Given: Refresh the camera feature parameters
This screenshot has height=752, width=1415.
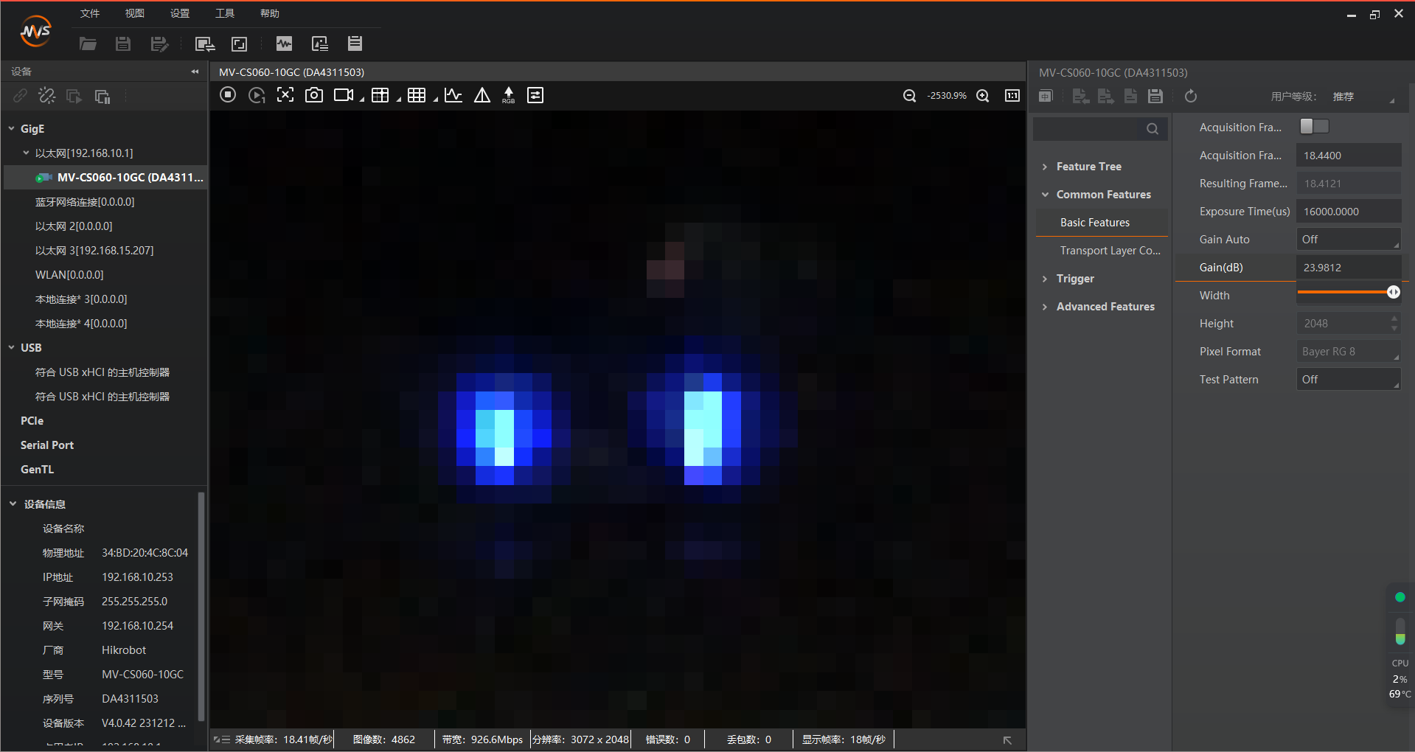Looking at the screenshot, I should (1191, 97).
